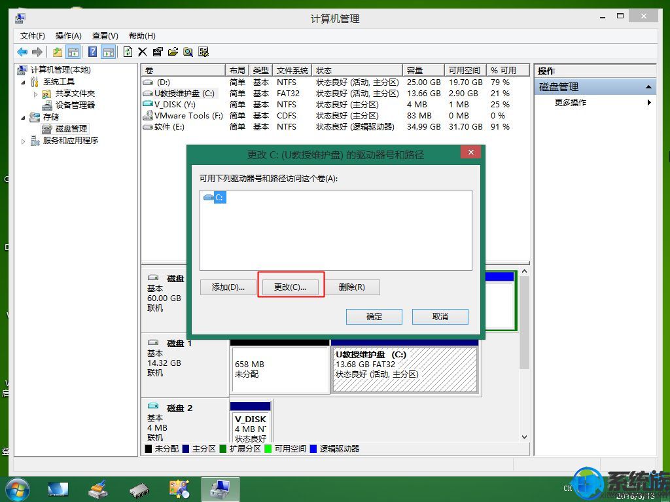
Task: Click the black X delete toolbar icon
Action: 142,52
